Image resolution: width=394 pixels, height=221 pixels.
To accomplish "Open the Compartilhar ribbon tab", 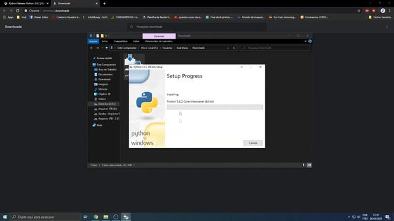I will pos(121,41).
